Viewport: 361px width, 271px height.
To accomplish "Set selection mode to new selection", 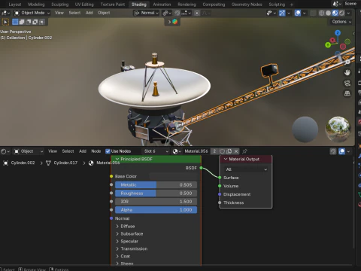I will pos(15,22).
